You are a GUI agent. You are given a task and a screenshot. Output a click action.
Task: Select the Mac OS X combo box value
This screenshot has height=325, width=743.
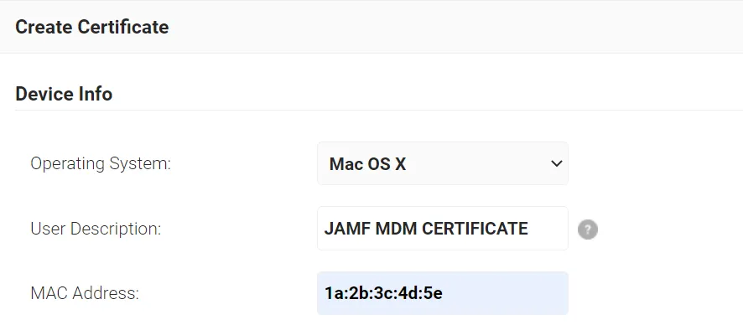click(367, 164)
